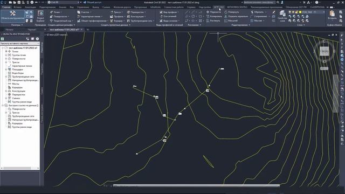This screenshot has width=345, height=194.
Task: Click Вид профиля profile view tool
Action: coord(169,12)
